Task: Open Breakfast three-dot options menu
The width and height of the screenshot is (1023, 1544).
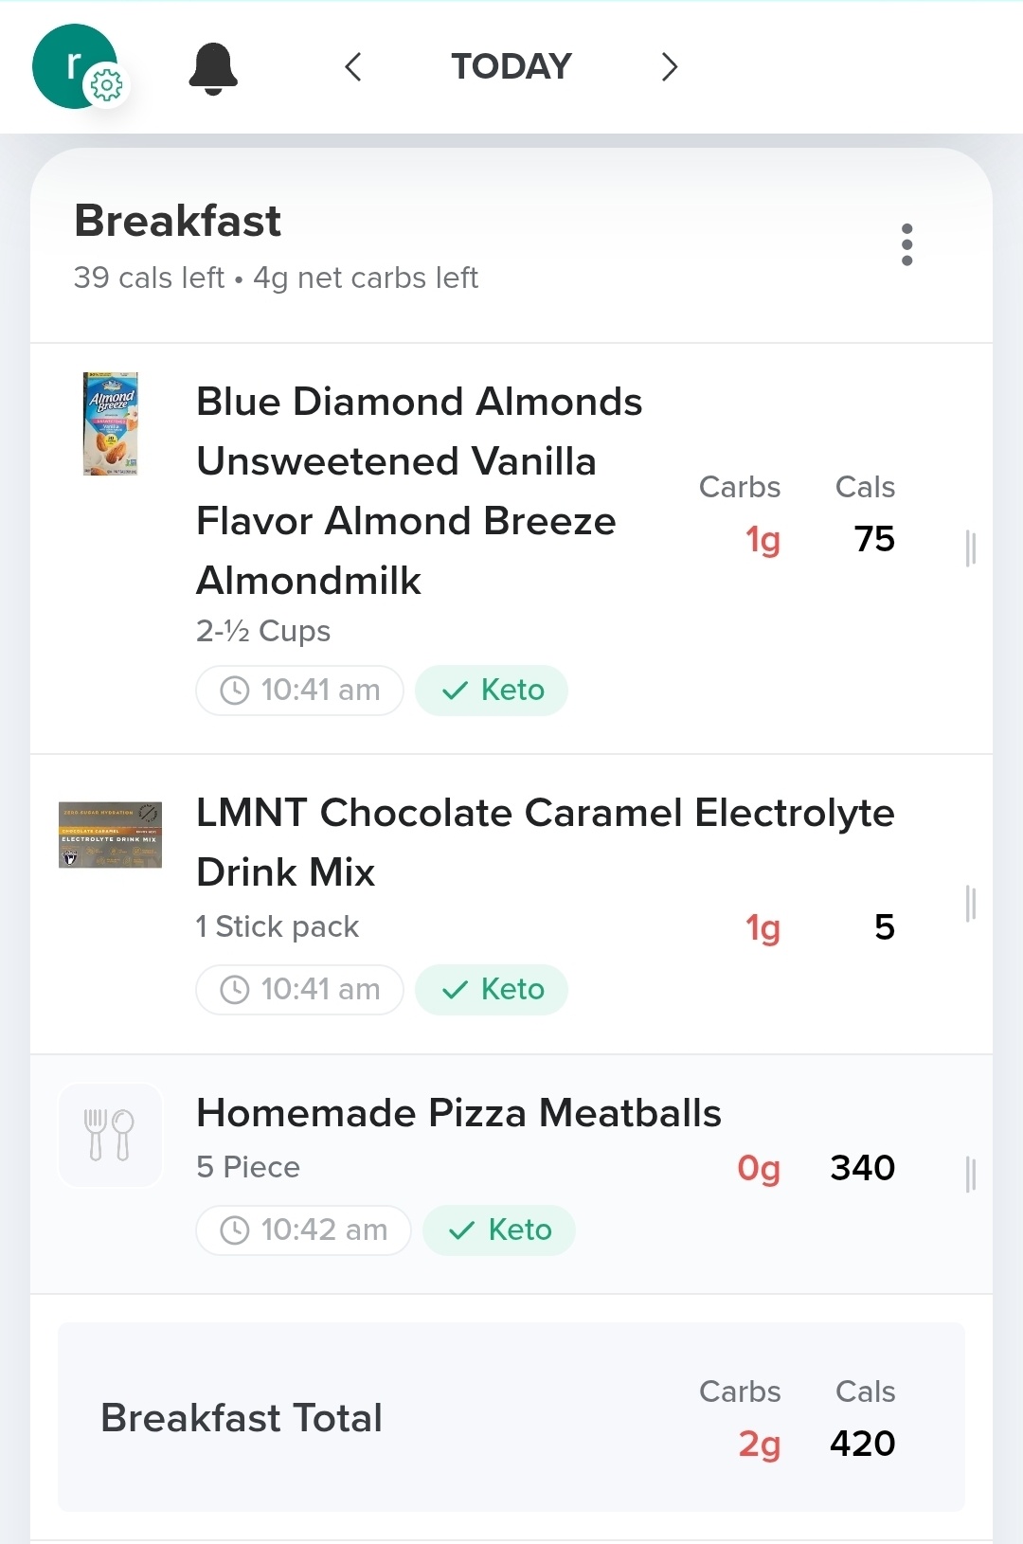Action: coord(906,245)
